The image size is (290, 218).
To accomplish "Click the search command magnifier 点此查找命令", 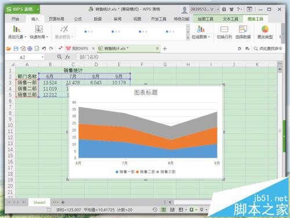I will pyautogui.click(x=256, y=49).
